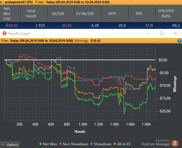The width and height of the screenshot is (182, 148).
Task: Sort by Net Won USD column header
Action: [x=7, y=13]
